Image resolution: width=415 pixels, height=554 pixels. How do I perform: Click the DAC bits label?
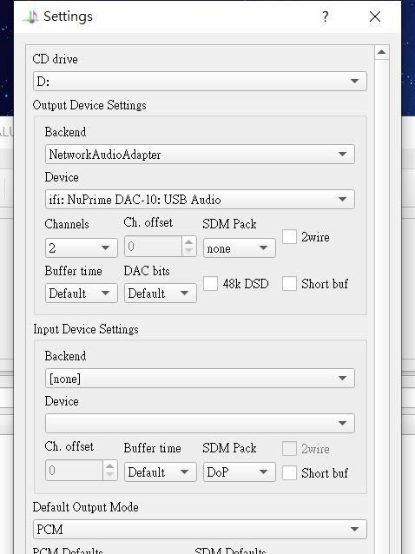pyautogui.click(x=147, y=271)
